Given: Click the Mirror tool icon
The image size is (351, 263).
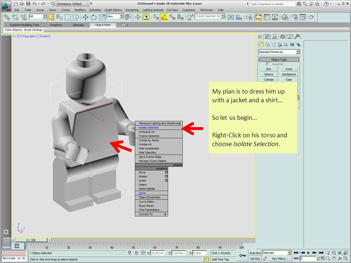Looking at the screenshot, I should [231, 17].
